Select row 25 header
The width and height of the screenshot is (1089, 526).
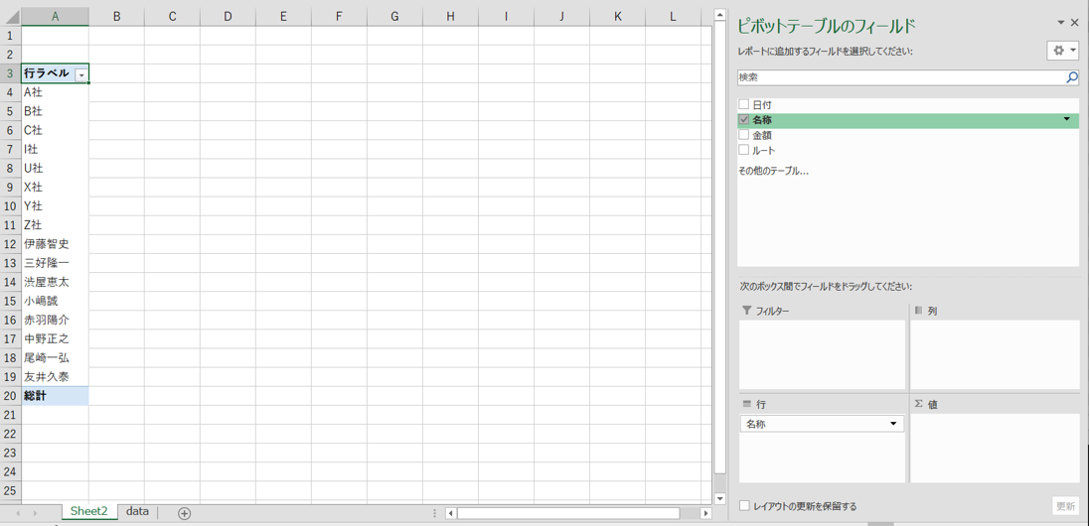(x=10, y=490)
